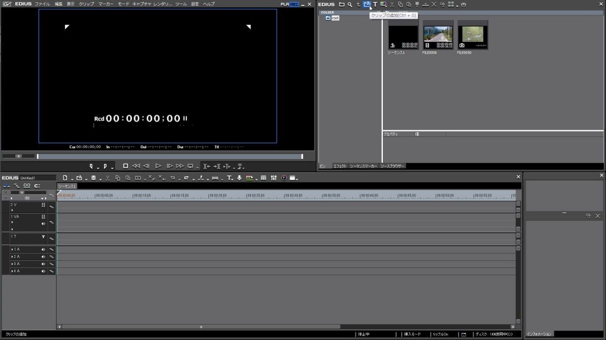Open the voice over microphone tool
The width and height of the screenshot is (606, 340).
point(239,178)
